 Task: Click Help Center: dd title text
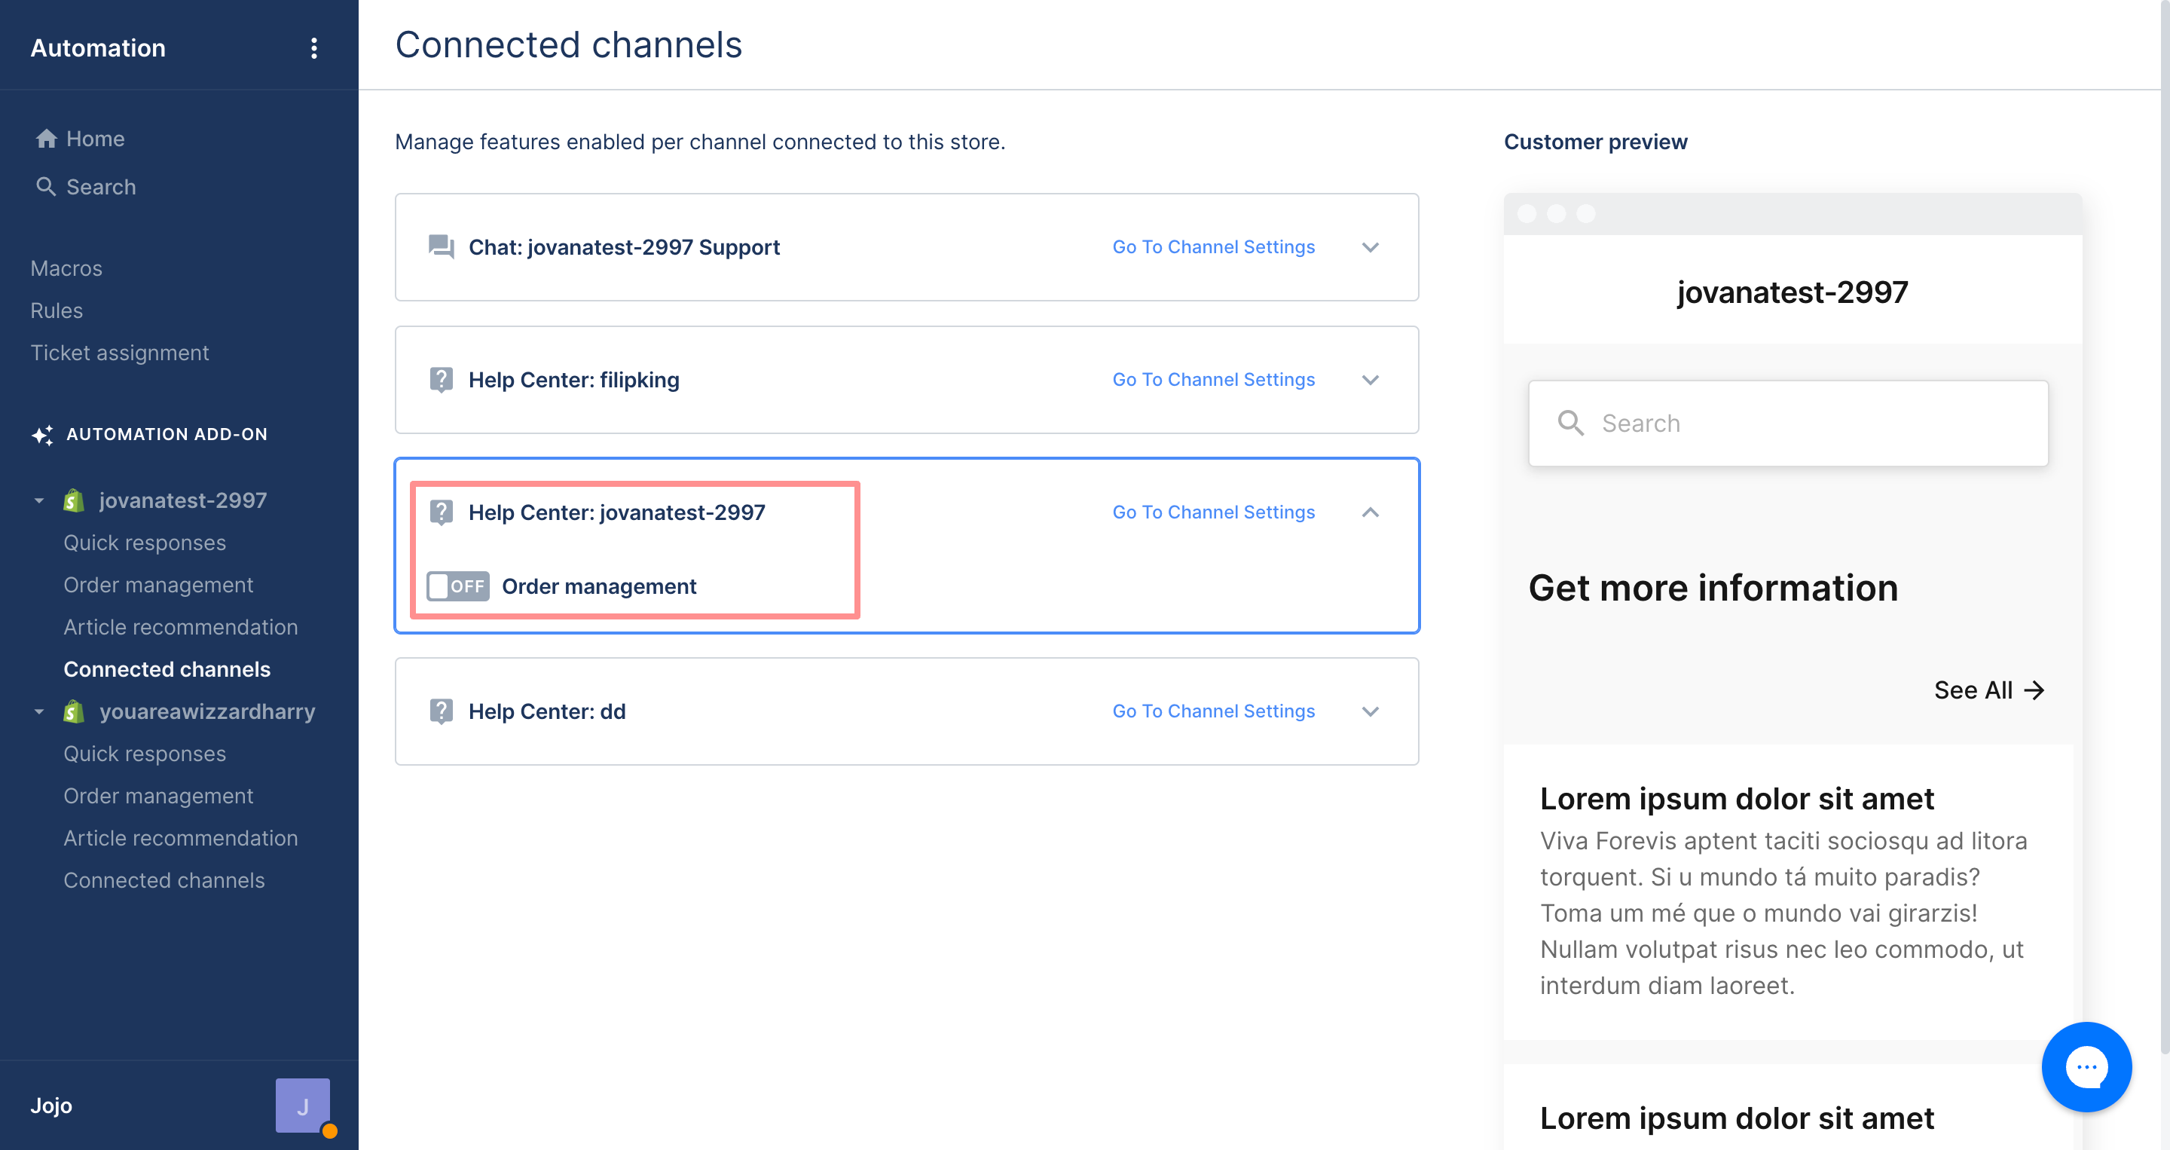547,712
